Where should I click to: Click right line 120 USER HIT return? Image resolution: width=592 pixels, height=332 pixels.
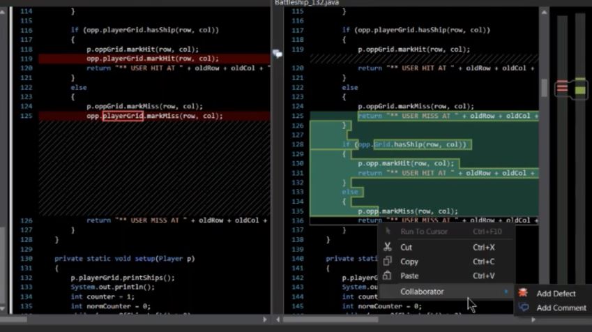coord(446,68)
